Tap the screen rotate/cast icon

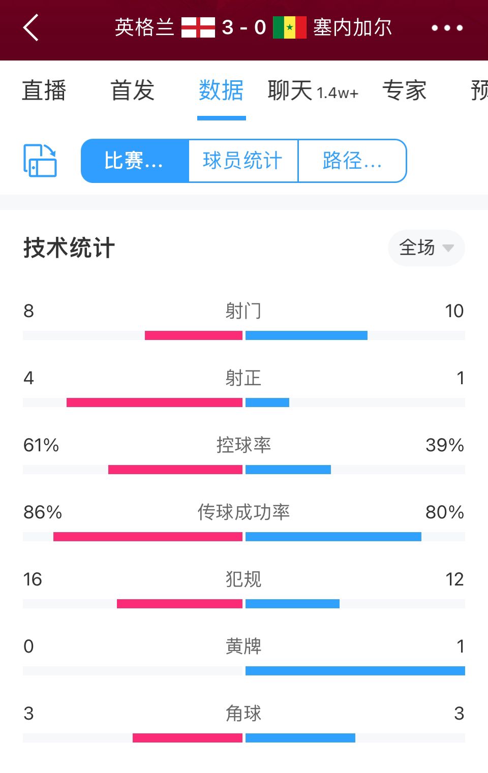click(40, 161)
